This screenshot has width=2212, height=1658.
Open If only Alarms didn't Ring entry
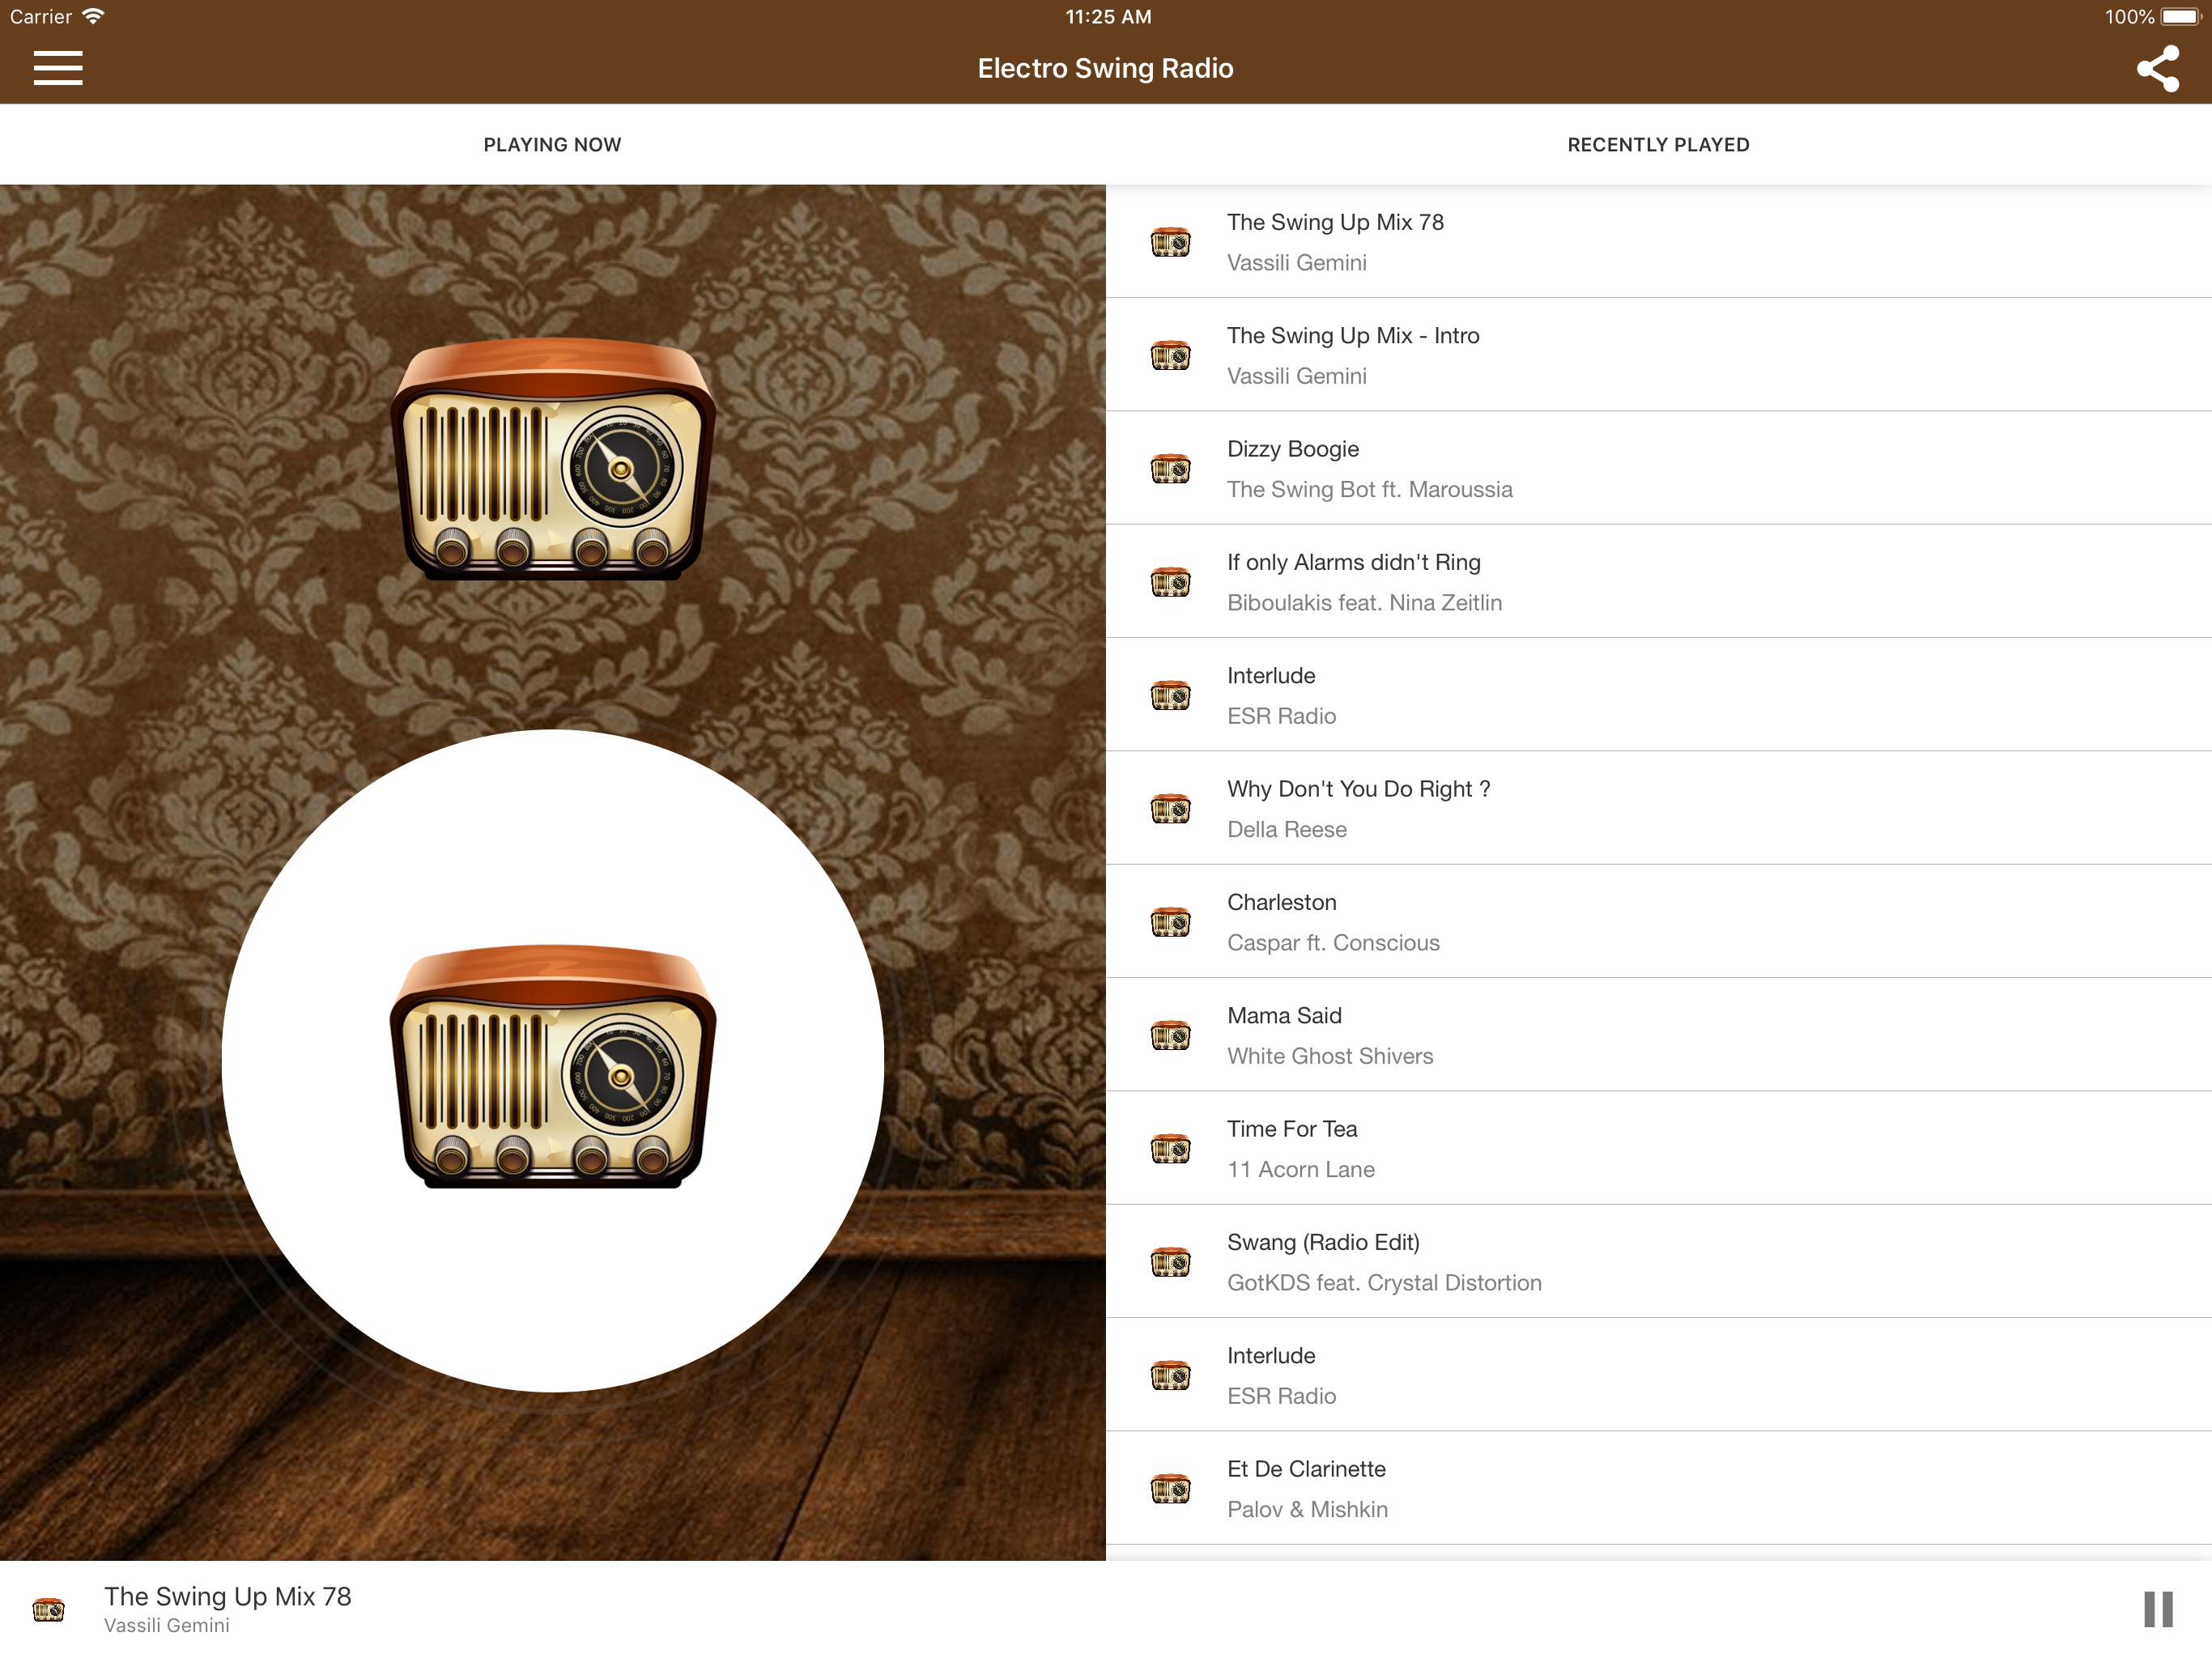tap(1353, 563)
